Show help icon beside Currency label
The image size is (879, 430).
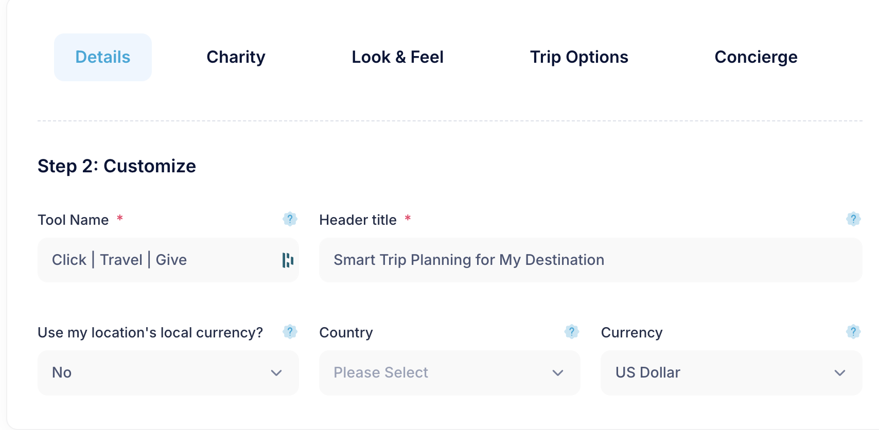[853, 332]
